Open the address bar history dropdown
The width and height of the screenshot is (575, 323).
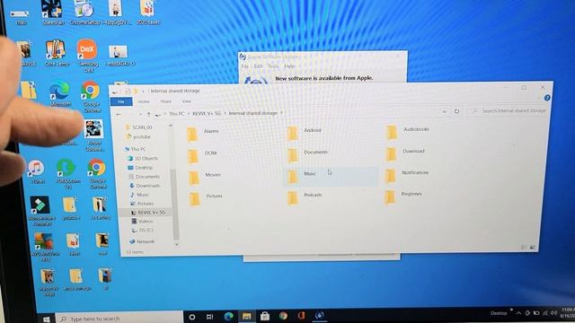[x=444, y=111]
